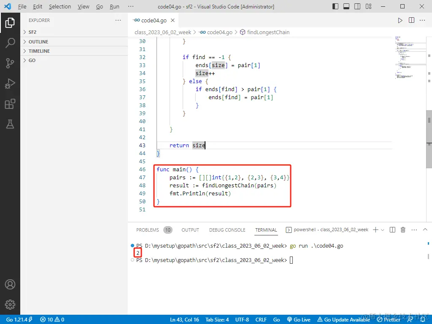The width and height of the screenshot is (432, 324).
Task: Click Ln 43, Col 16 cursor position
Action: click(184, 320)
